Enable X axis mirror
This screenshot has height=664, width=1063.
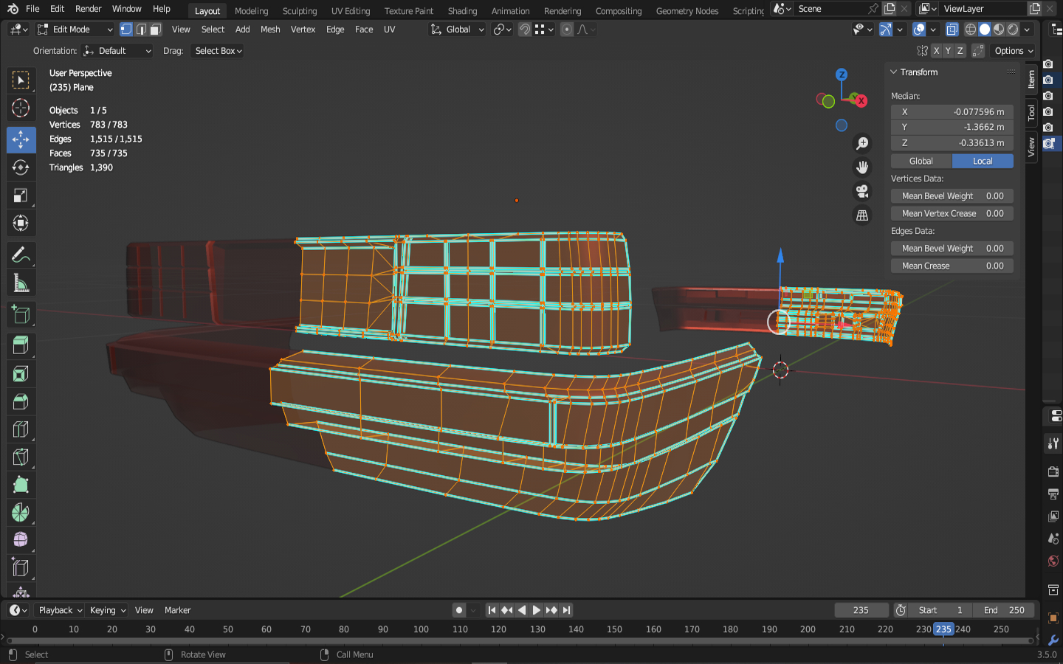(936, 51)
